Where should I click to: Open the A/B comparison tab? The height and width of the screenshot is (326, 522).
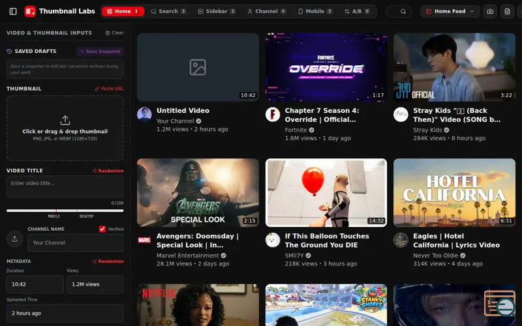(357, 11)
